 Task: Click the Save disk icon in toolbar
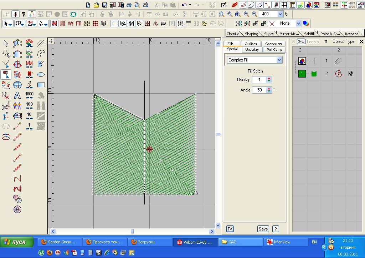[104, 5]
